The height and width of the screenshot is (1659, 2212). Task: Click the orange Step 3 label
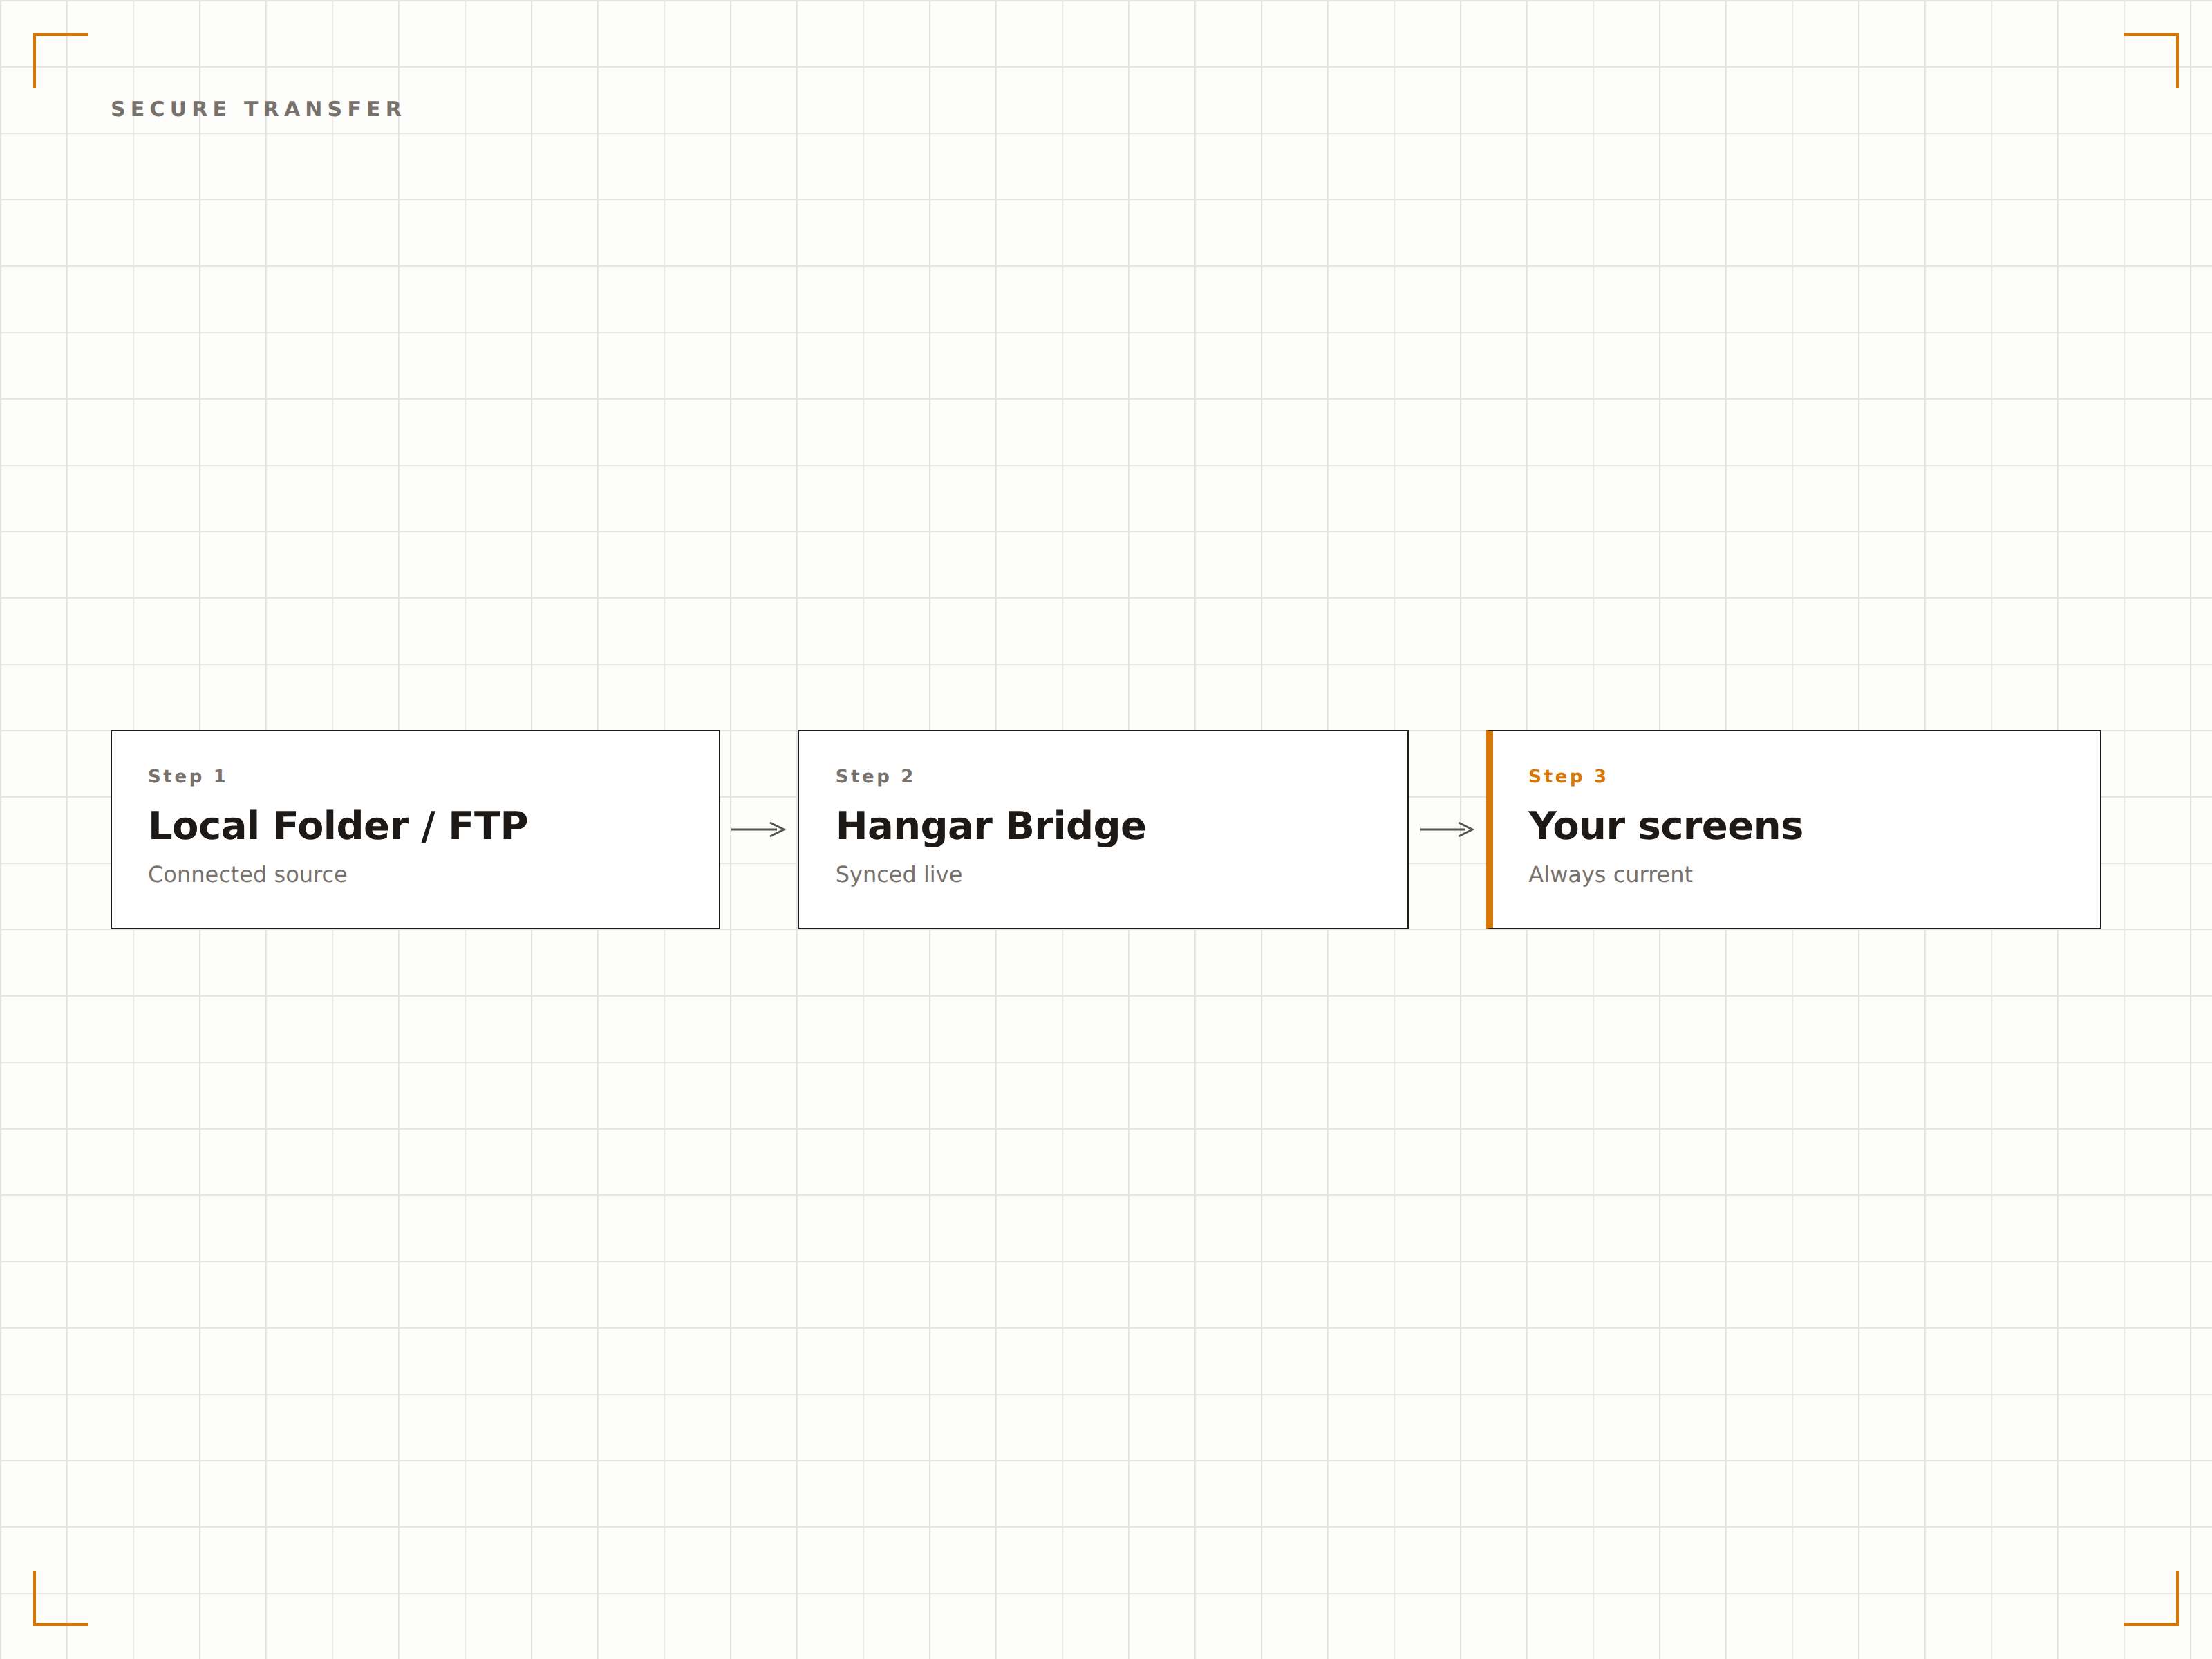pyautogui.click(x=1567, y=776)
